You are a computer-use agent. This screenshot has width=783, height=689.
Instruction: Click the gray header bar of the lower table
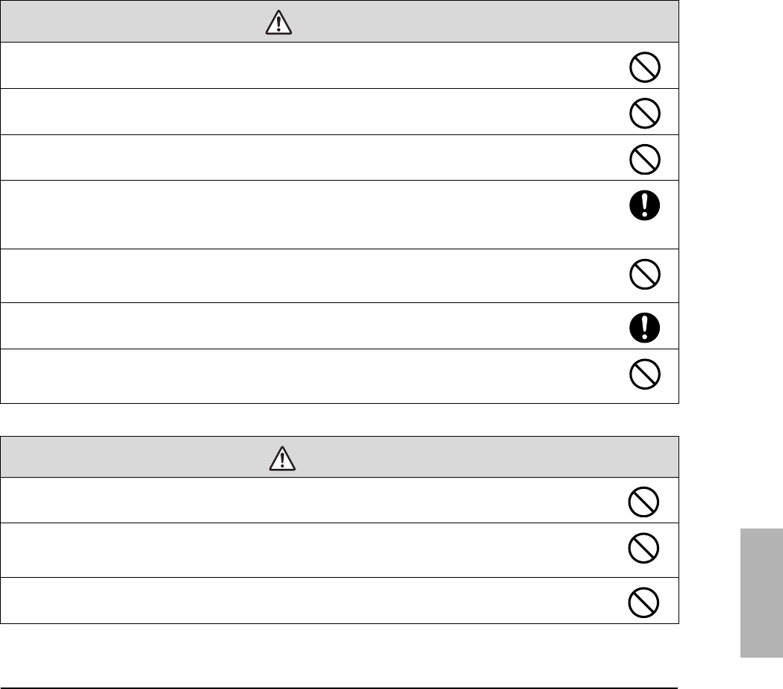pos(448,458)
